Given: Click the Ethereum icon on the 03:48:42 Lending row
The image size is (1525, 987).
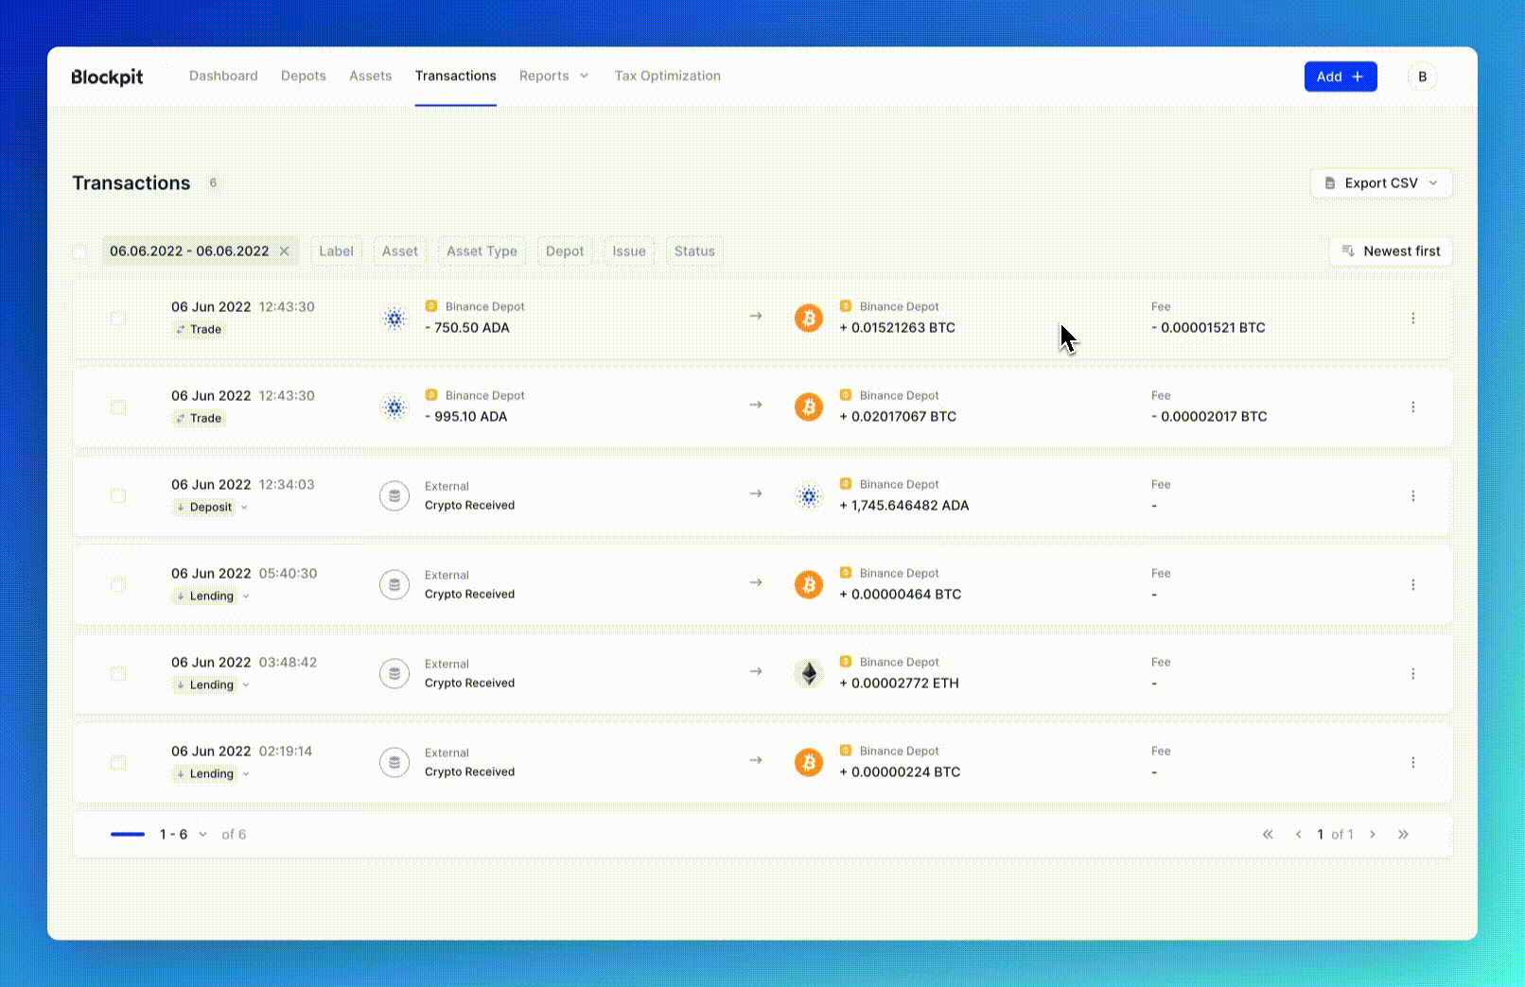Looking at the screenshot, I should pos(809,672).
